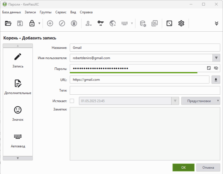Switch to Значок icon section
Viewport: 223px width, 174px height.
pos(18,113)
